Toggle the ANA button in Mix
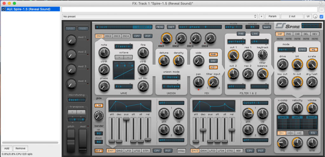This screenshot has height=157, width=325. [213, 55]
